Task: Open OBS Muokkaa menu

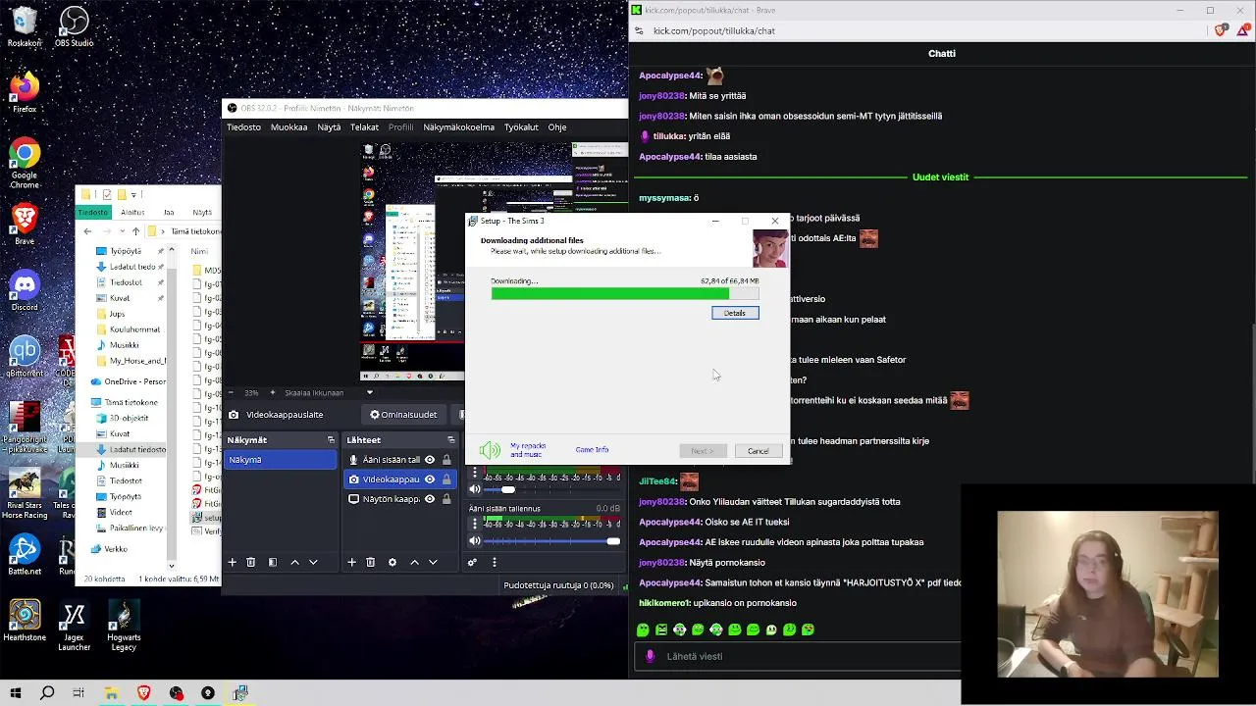Action: [289, 126]
